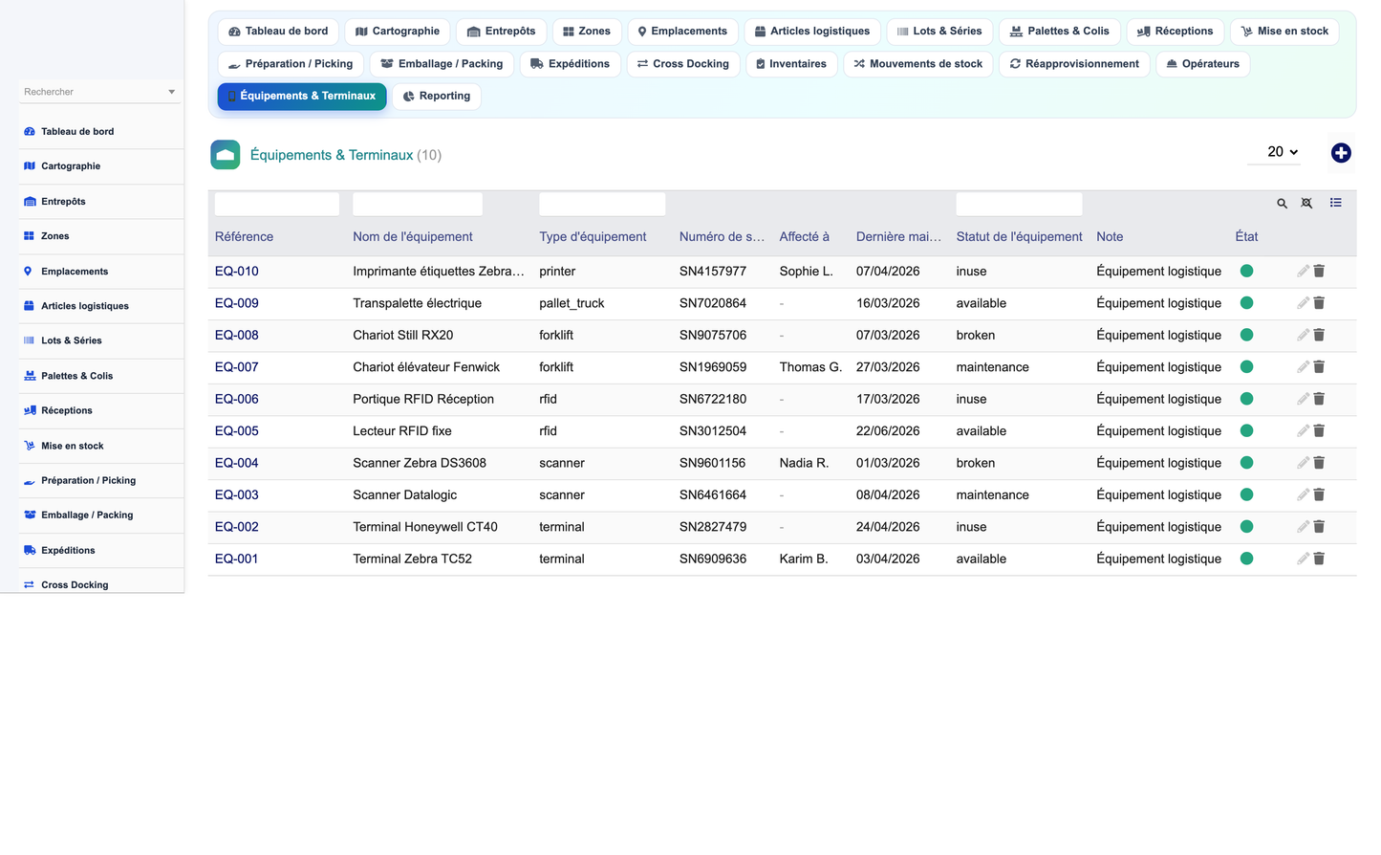Image resolution: width=1381 pixels, height=855 pixels.
Task: Click the Équipements & Terminaux module icon
Action: [x=226, y=155]
